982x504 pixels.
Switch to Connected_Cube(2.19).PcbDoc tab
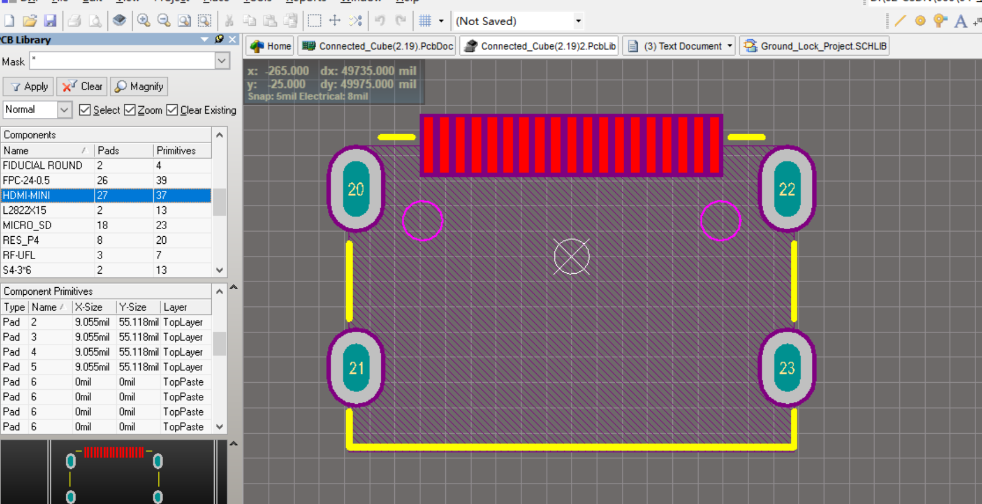point(378,46)
